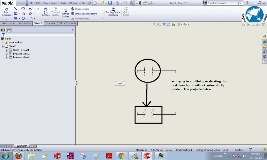Choose the Line sketch tool

pos(16,9)
